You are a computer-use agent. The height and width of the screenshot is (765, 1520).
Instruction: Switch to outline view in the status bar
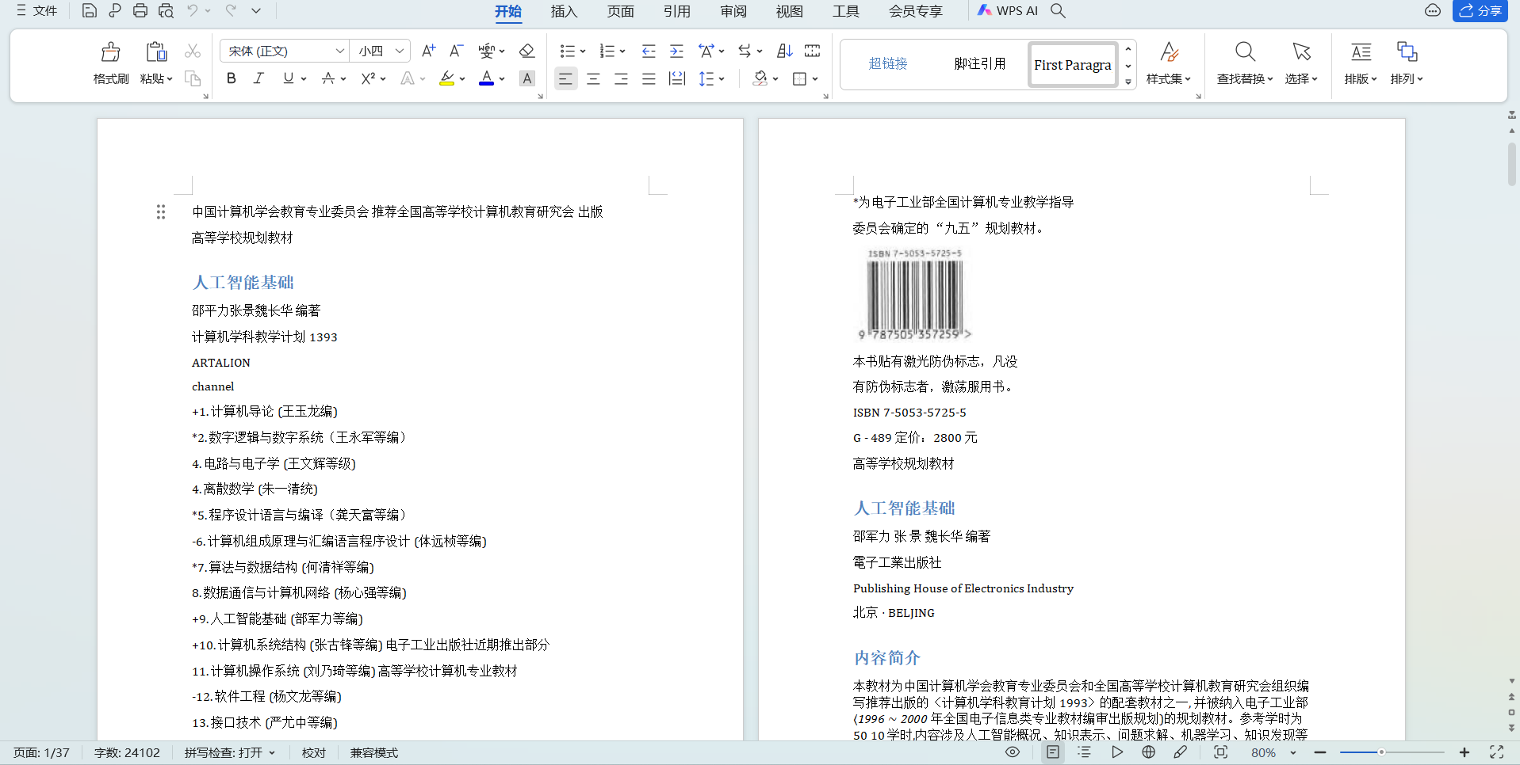coord(1085,752)
